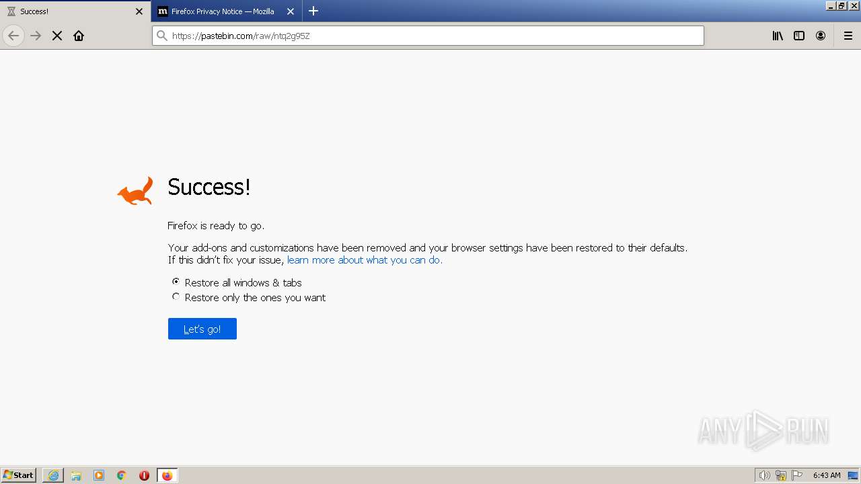Launch Internet Explorer from taskbar

(x=53, y=475)
